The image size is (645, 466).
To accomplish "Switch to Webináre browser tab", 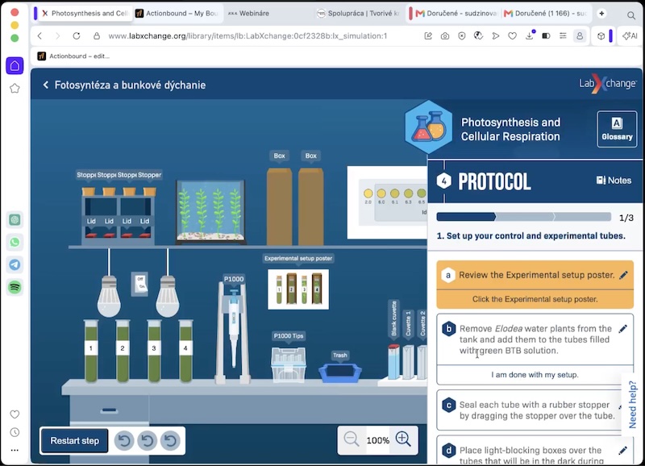I will [x=249, y=13].
